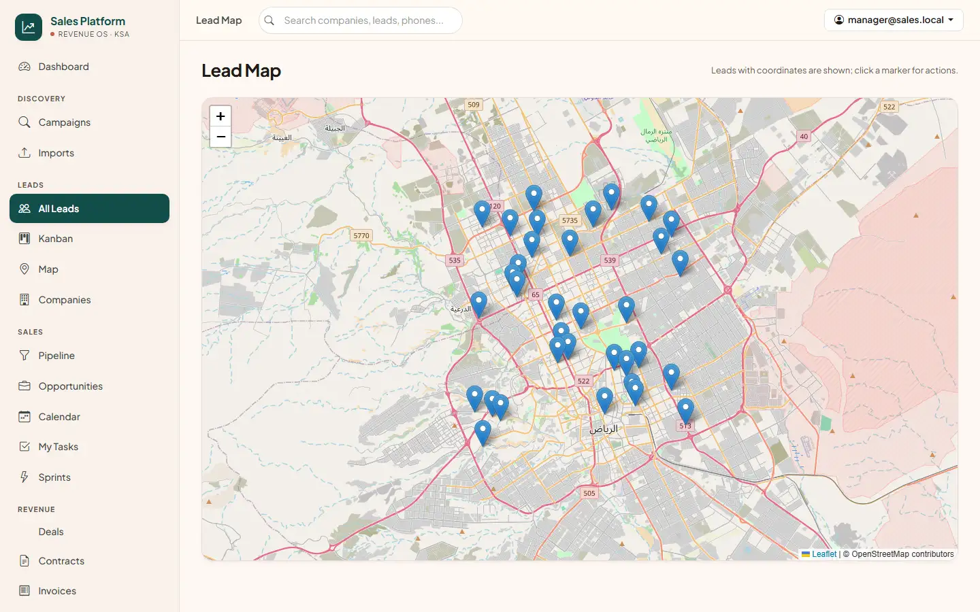Click the "Lead Map" breadcrumb text in top bar
This screenshot has width=980, height=612.
(x=218, y=20)
